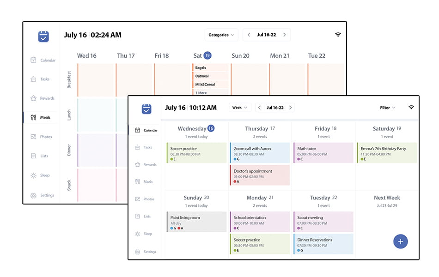Select Calendar in the back window sidebar
The image size is (439, 277).
pyautogui.click(x=43, y=60)
